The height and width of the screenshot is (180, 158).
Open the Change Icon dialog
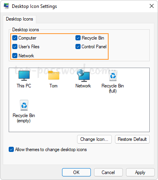coord(94,139)
